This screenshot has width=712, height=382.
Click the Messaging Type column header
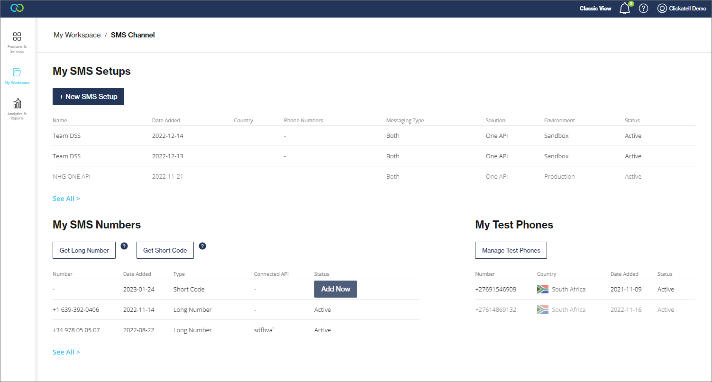click(405, 120)
